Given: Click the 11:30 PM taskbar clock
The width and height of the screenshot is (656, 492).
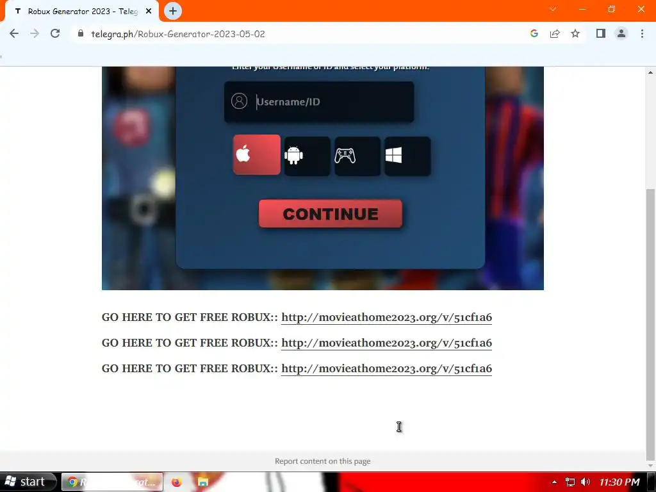Looking at the screenshot, I should tap(619, 482).
